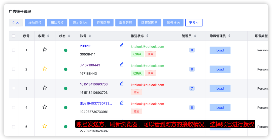
Task: Load hidden admins for row 3
Action: (x=220, y=88)
